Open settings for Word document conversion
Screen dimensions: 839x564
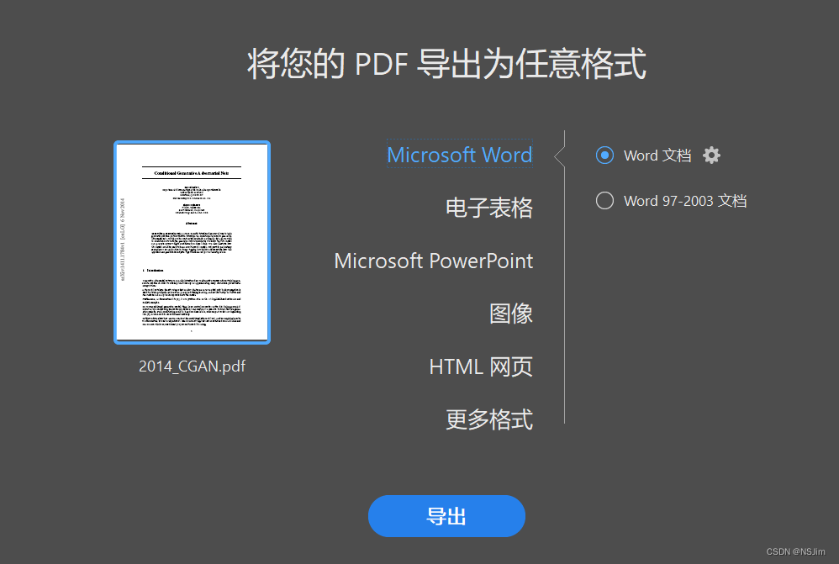[x=711, y=155]
